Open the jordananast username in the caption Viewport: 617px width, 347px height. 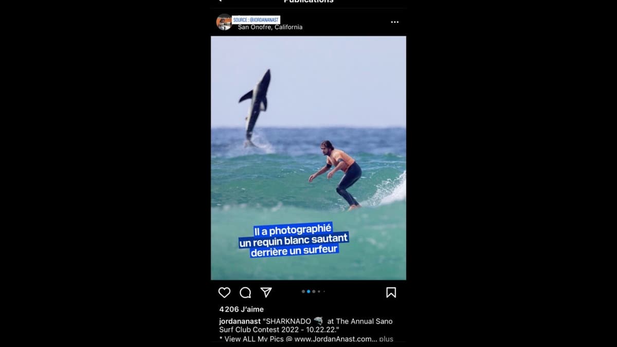pos(240,321)
